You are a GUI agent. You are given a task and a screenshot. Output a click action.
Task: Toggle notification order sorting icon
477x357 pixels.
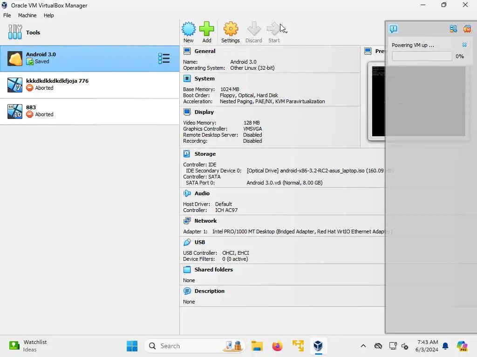point(453,29)
